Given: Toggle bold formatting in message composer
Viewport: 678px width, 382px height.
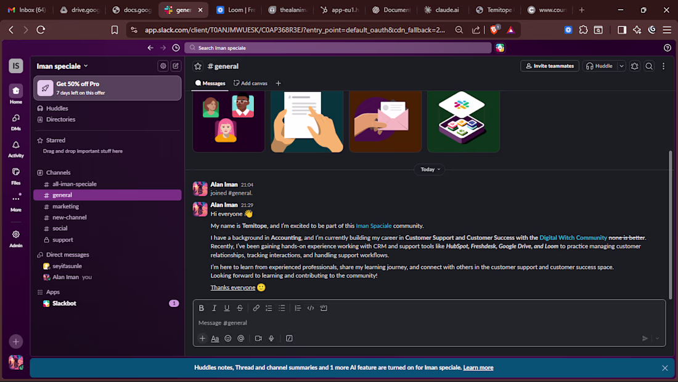Looking at the screenshot, I should tap(201, 308).
